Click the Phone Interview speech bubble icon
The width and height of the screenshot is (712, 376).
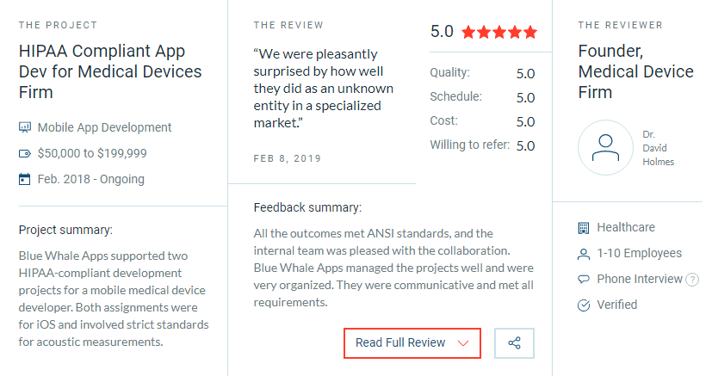(584, 280)
